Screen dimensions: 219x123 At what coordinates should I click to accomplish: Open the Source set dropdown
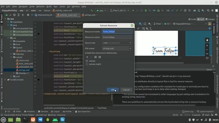pyautogui.click(x=117, y=43)
